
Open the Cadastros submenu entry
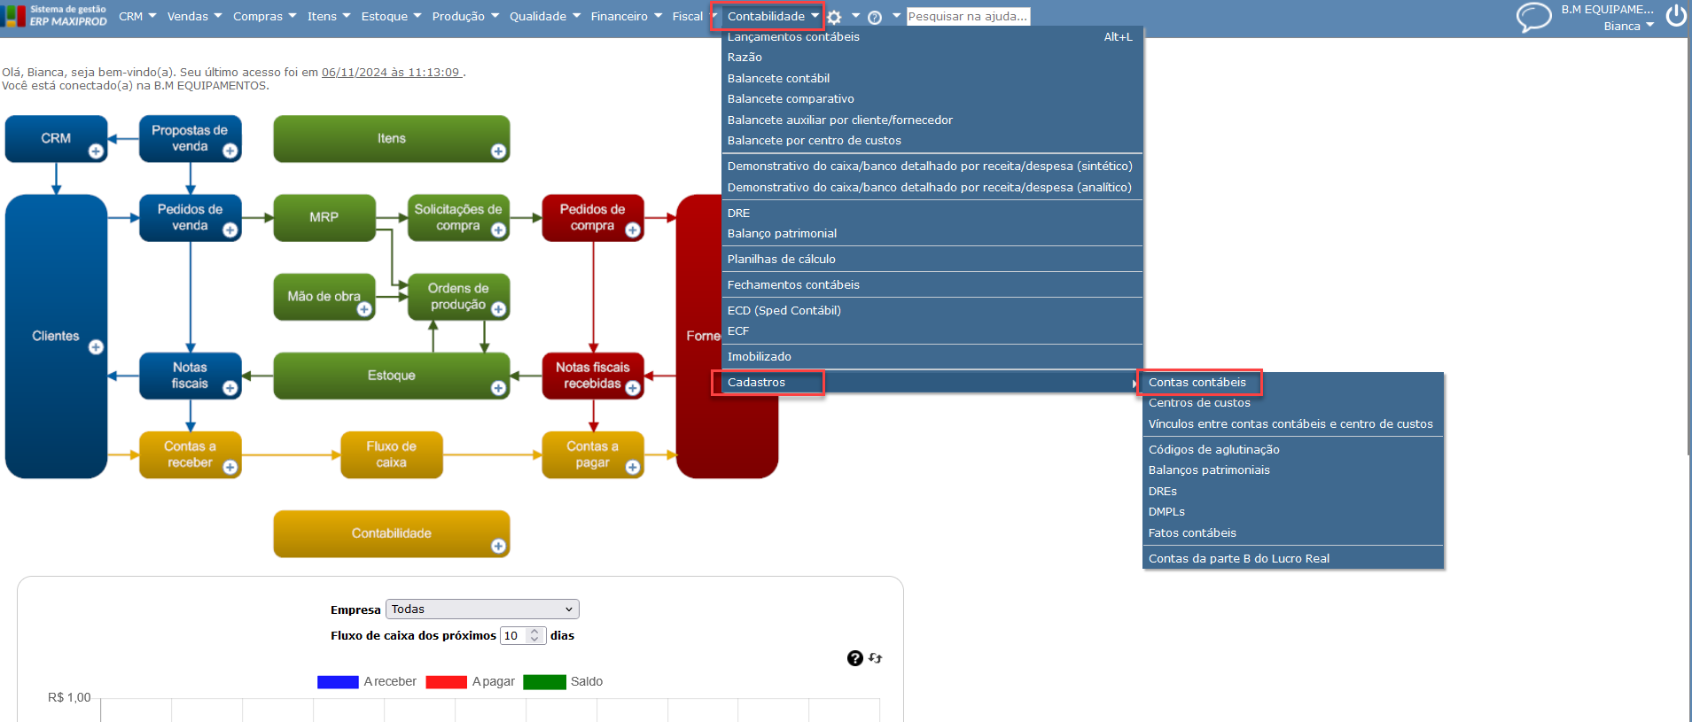930,383
